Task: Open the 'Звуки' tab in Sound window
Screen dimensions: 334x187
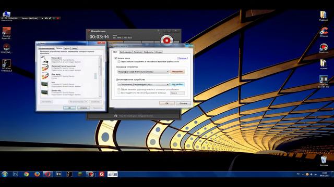Action: pyautogui.click(x=67, y=48)
